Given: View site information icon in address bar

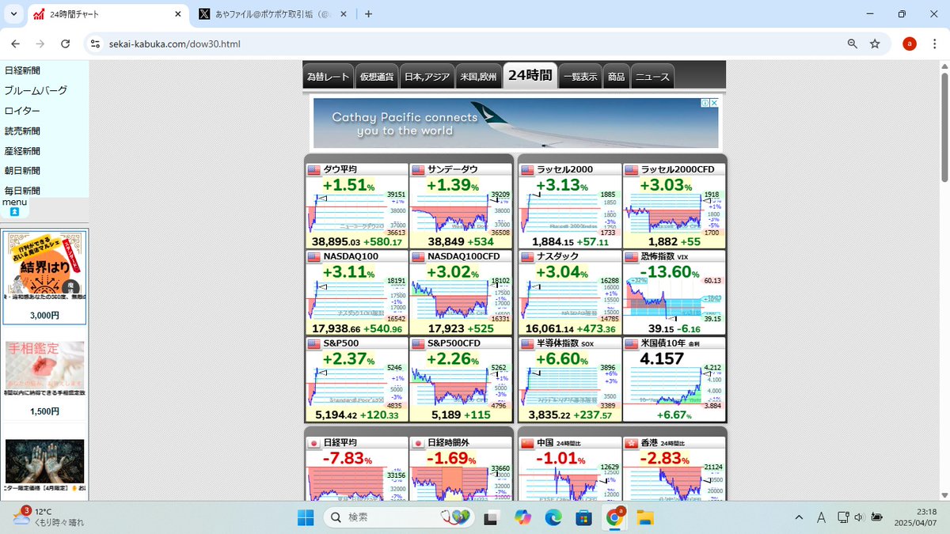Looking at the screenshot, I should [96, 44].
